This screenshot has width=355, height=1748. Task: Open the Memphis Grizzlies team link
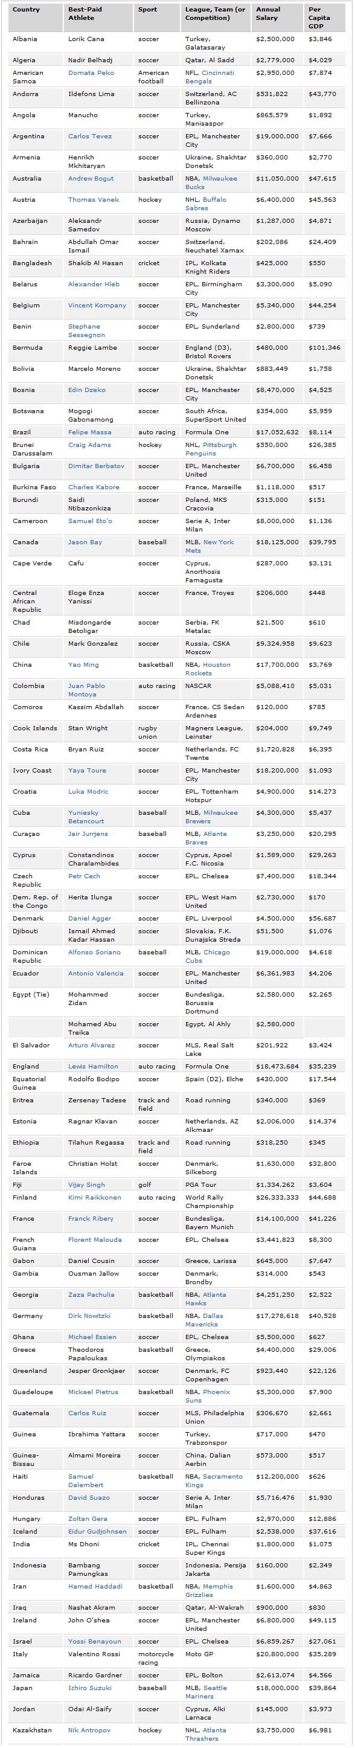pyautogui.click(x=209, y=1590)
